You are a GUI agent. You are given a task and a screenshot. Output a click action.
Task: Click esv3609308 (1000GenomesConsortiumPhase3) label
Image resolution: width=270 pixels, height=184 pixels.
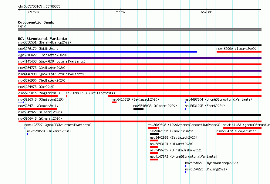pos(184,125)
